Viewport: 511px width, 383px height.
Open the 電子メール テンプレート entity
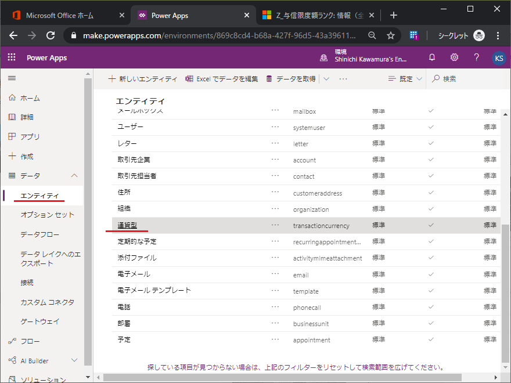pos(154,290)
